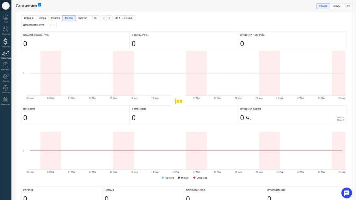
Task: Select the Квартал period button
Action: point(82,18)
